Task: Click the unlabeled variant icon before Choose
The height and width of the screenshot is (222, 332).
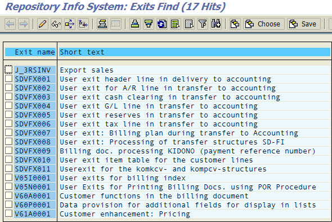Action: coord(235,24)
